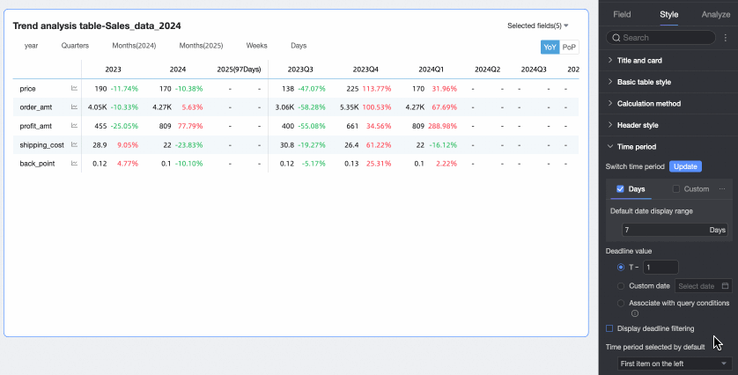The width and height of the screenshot is (738, 375).
Task: Open calendar icon in Select date field
Action: tap(725, 286)
